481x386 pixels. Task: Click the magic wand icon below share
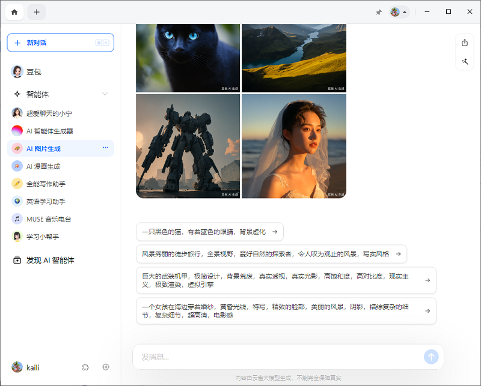[x=464, y=61]
